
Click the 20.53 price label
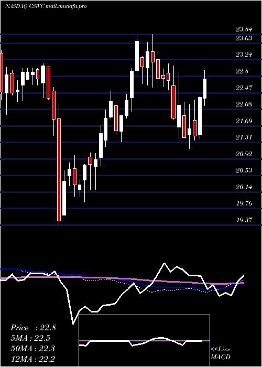point(244,170)
